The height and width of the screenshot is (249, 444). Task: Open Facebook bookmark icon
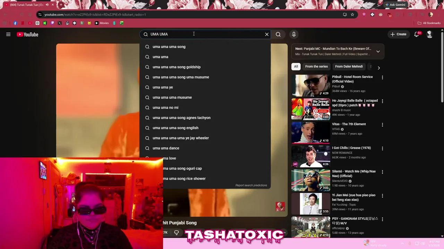[15, 23]
